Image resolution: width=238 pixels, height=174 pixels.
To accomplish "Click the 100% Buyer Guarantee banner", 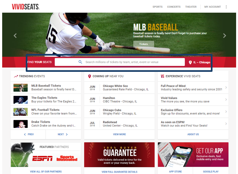I will 119,154.
